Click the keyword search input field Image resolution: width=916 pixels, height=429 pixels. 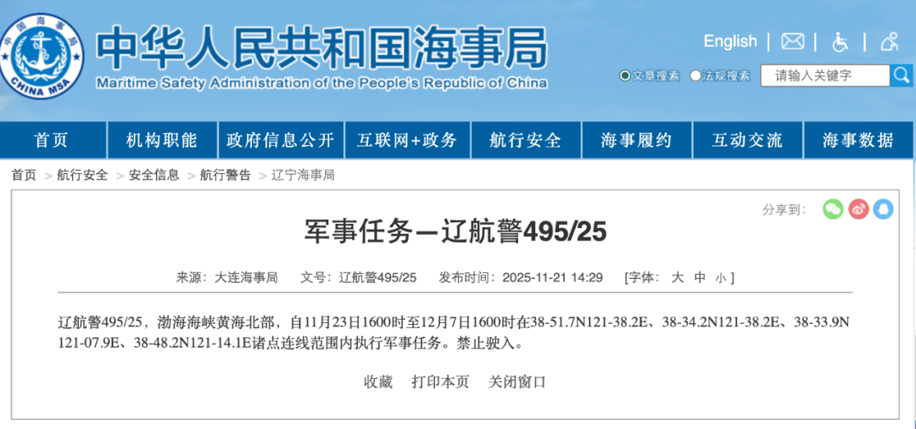(824, 75)
